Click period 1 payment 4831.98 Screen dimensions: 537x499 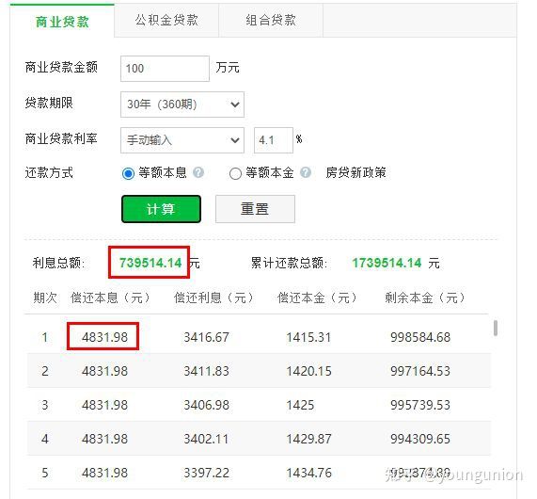pos(104,337)
